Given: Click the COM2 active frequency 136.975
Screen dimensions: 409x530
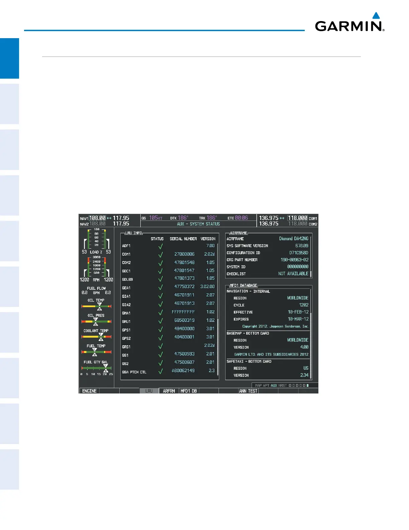Looking at the screenshot, I should click(269, 224).
